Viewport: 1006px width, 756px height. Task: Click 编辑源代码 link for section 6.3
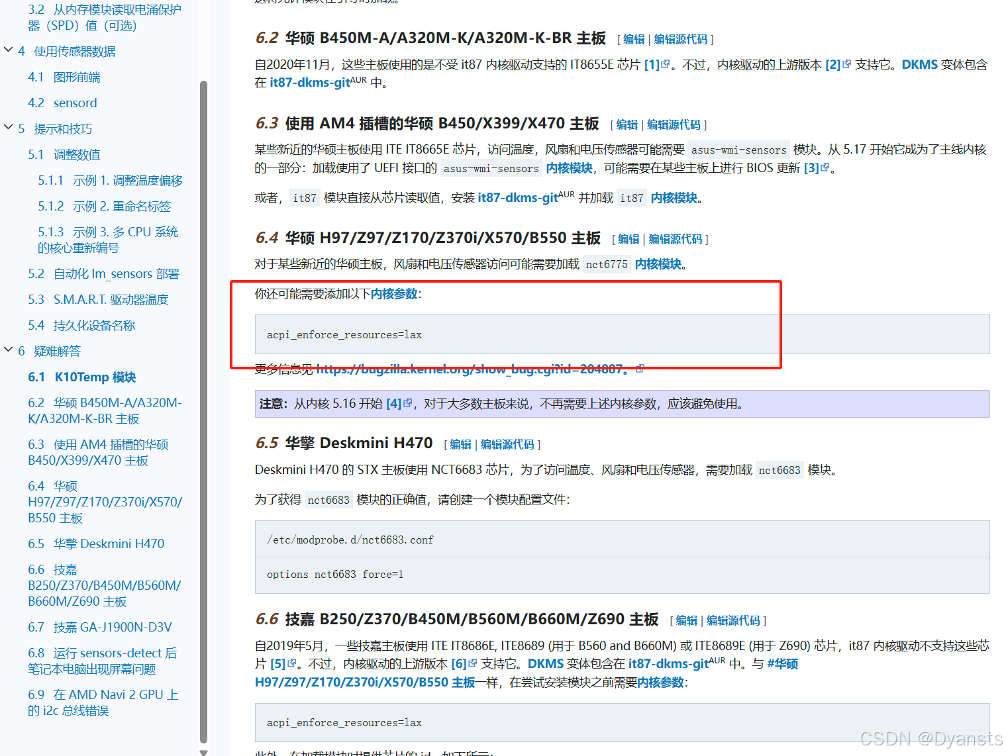coord(674,125)
